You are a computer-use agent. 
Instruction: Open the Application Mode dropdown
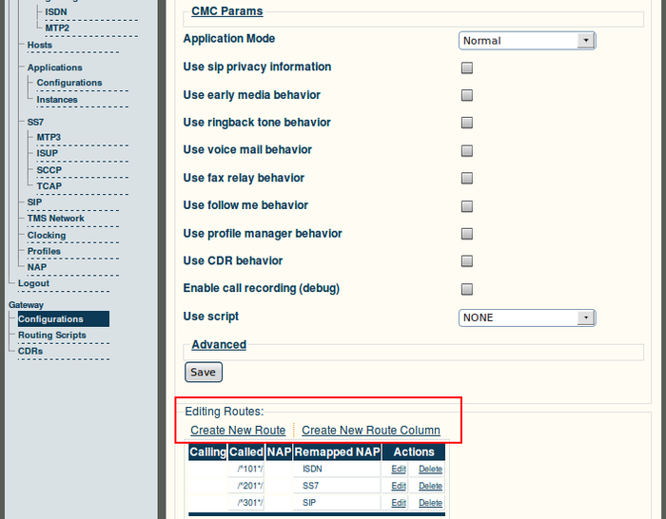[527, 41]
